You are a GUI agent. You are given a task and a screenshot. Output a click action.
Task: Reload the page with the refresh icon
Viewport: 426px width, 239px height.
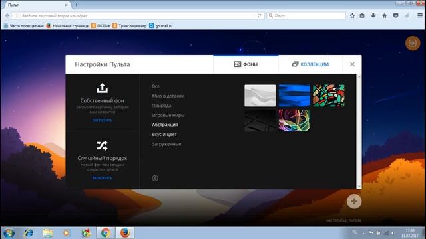pos(259,16)
